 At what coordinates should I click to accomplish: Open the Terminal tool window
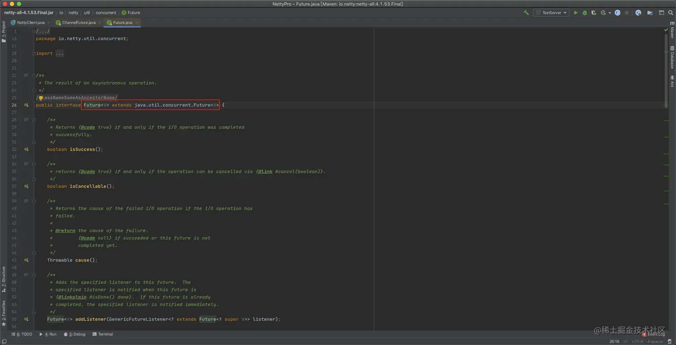(x=102, y=334)
